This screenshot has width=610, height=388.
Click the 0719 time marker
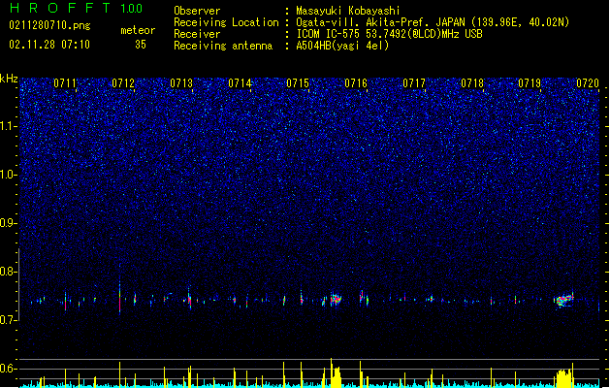tap(530, 82)
